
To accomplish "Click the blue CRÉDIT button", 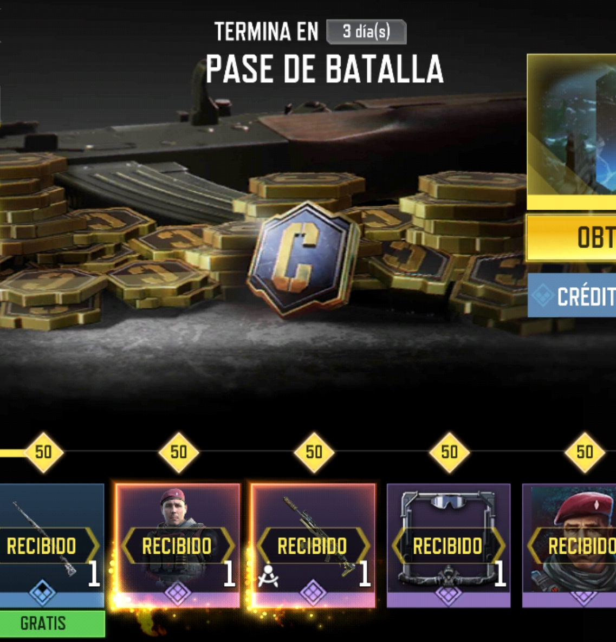I will coord(572,295).
